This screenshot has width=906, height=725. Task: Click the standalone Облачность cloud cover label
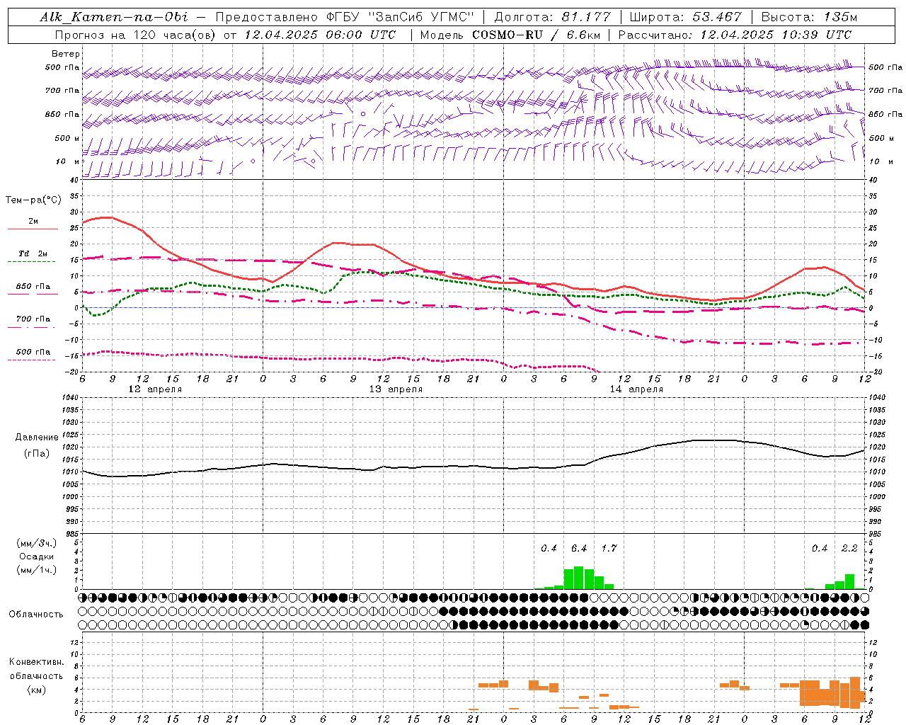pyautogui.click(x=36, y=615)
